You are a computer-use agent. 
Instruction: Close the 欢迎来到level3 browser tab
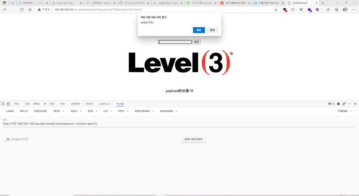click(x=317, y=3)
